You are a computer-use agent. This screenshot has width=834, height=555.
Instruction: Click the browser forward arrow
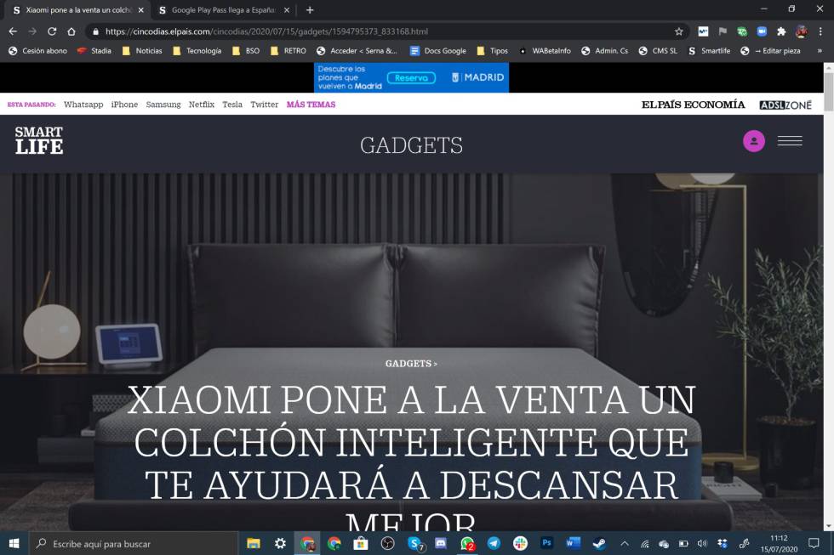[32, 31]
